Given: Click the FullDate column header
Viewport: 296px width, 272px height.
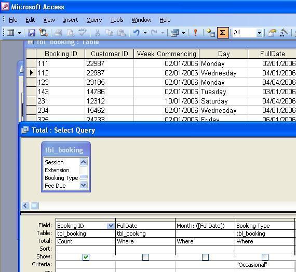Looking at the screenshot, I should [x=272, y=54].
